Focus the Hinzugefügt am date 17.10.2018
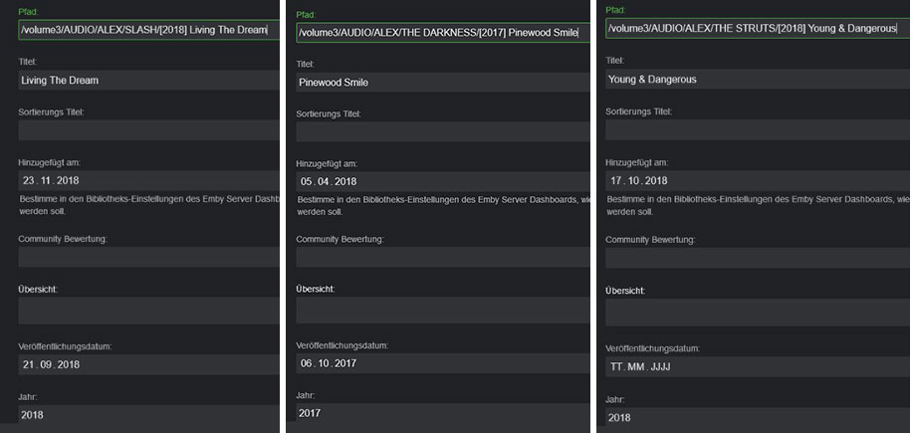913x433 pixels. (755, 180)
